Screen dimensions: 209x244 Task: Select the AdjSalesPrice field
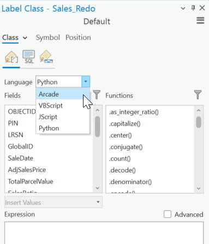click(x=27, y=170)
